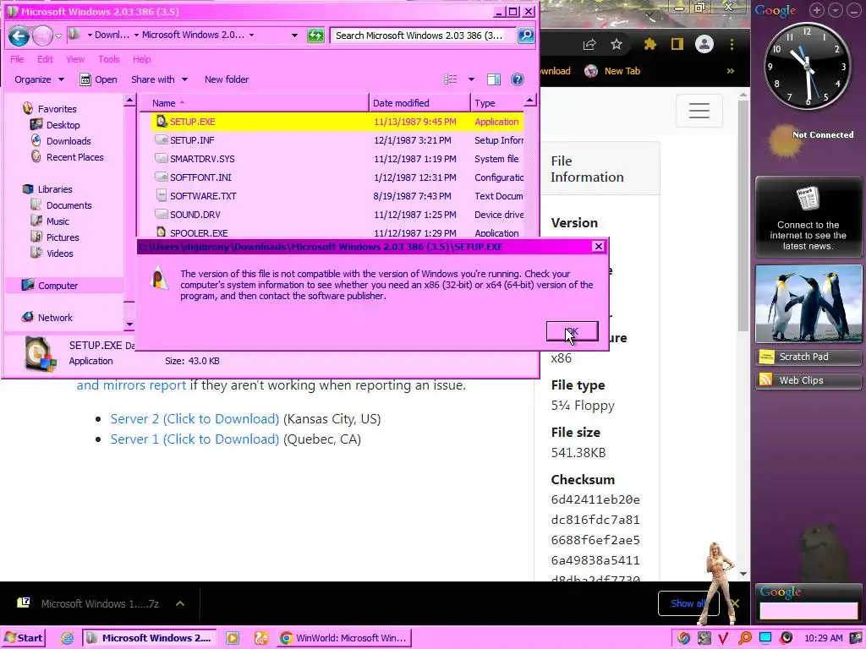Click the orange browser icon in taskbar
Screen dimensions: 866x649
coord(260,638)
